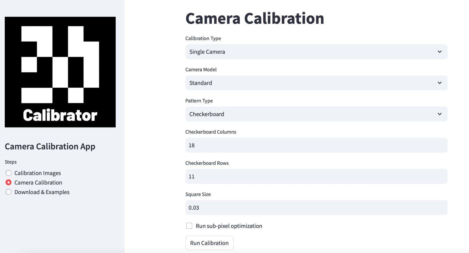This screenshot has width=469, height=253.
Task: Choose the Download & Examples step
Action: coord(9,192)
